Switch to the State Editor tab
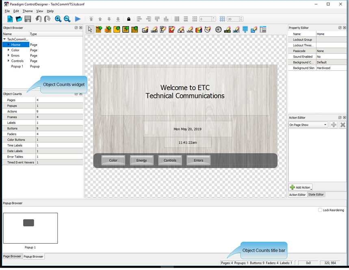 click(x=316, y=194)
